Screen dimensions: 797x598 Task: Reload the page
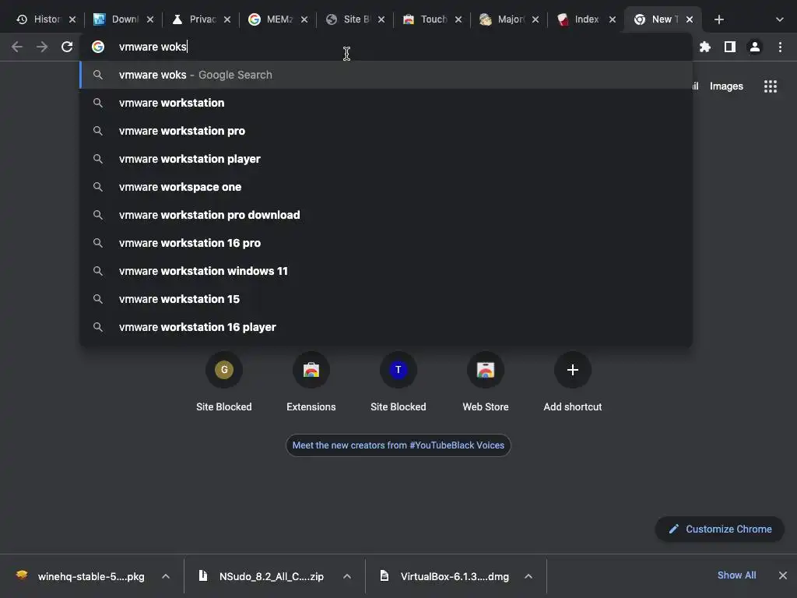click(67, 47)
